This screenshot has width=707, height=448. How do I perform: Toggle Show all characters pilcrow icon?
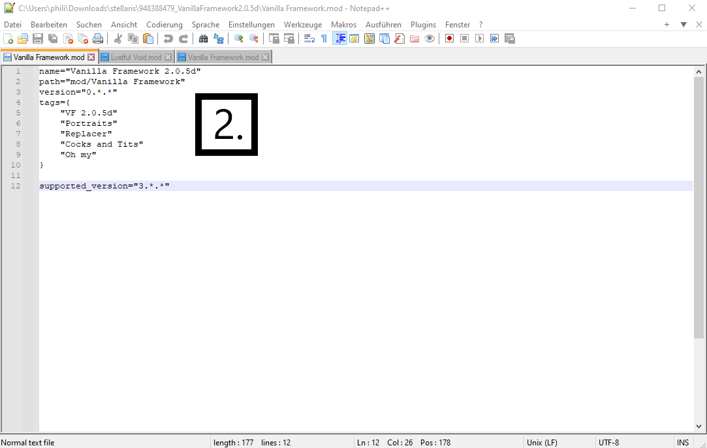pyautogui.click(x=324, y=38)
